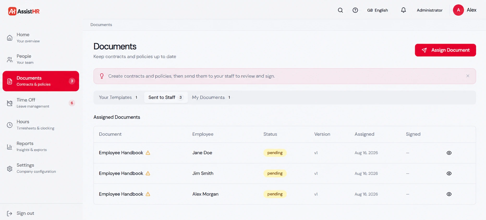The height and width of the screenshot is (220, 486).
Task: Click warning icon beside Jane Doe's Employee Handbook
Action: [x=148, y=153]
